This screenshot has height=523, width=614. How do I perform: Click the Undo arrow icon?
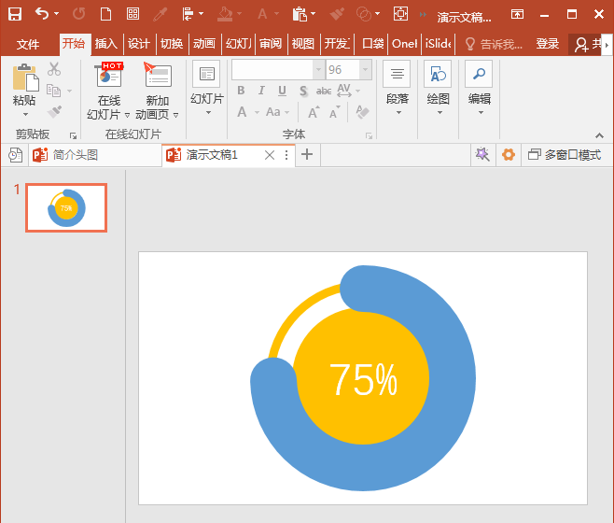[x=42, y=14]
